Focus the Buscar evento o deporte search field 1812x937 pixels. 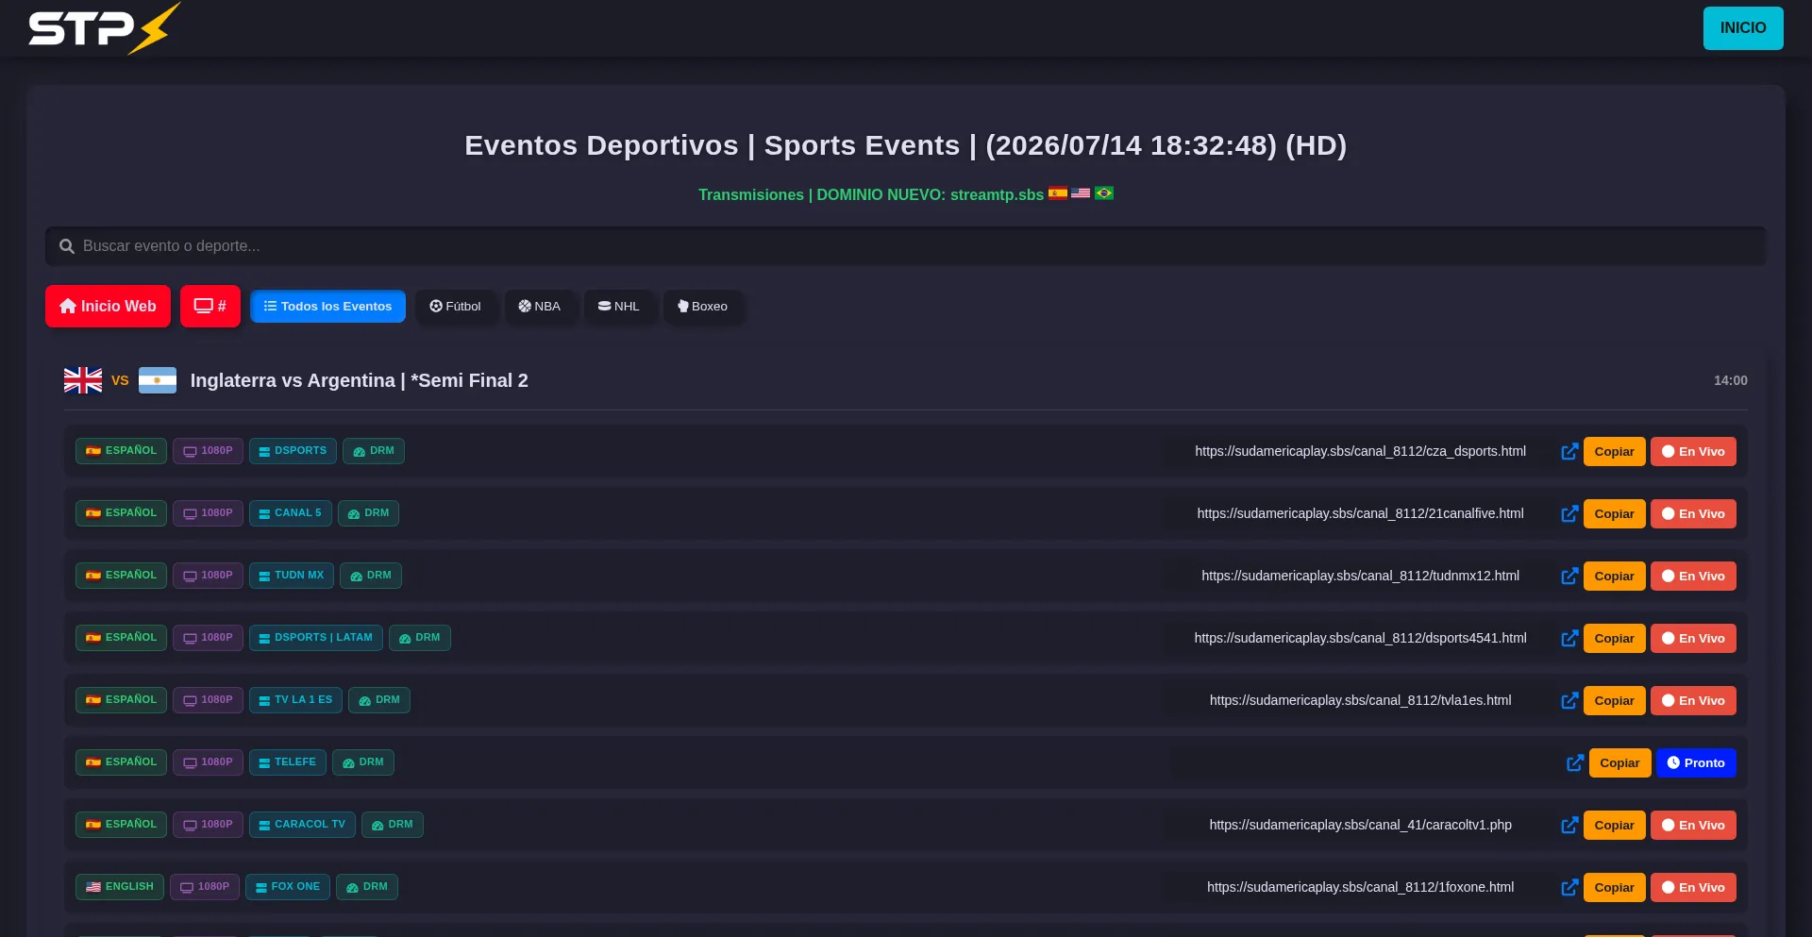click(906, 246)
